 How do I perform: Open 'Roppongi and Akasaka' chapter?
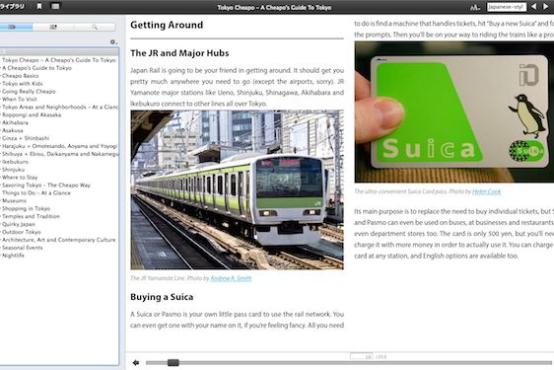click(x=32, y=114)
